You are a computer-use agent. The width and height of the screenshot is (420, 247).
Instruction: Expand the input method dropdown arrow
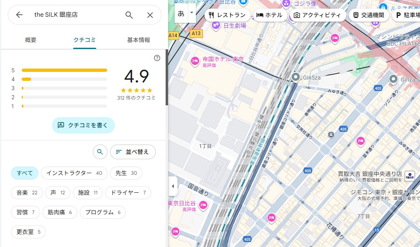[x=191, y=13]
